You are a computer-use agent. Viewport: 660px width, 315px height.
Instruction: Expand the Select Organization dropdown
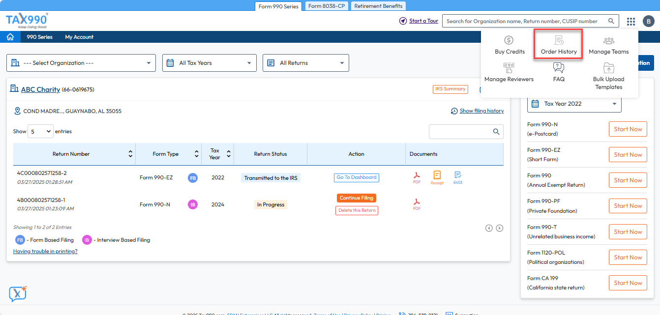[x=81, y=63]
